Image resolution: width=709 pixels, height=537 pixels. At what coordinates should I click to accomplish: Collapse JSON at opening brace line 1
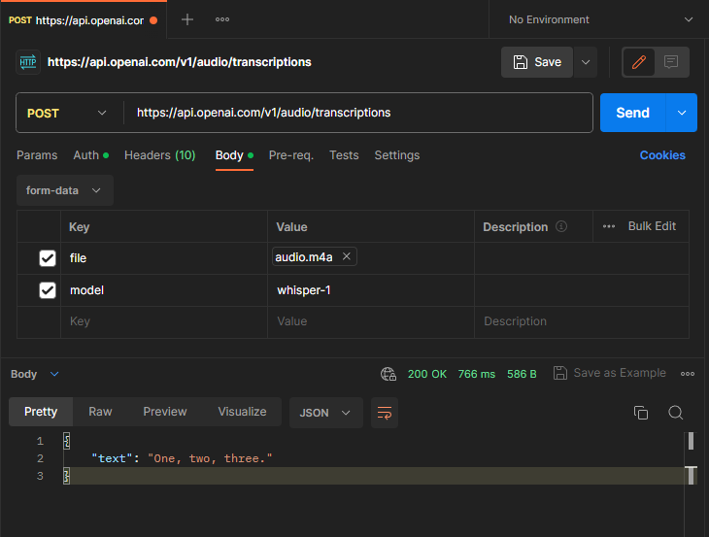point(66,441)
